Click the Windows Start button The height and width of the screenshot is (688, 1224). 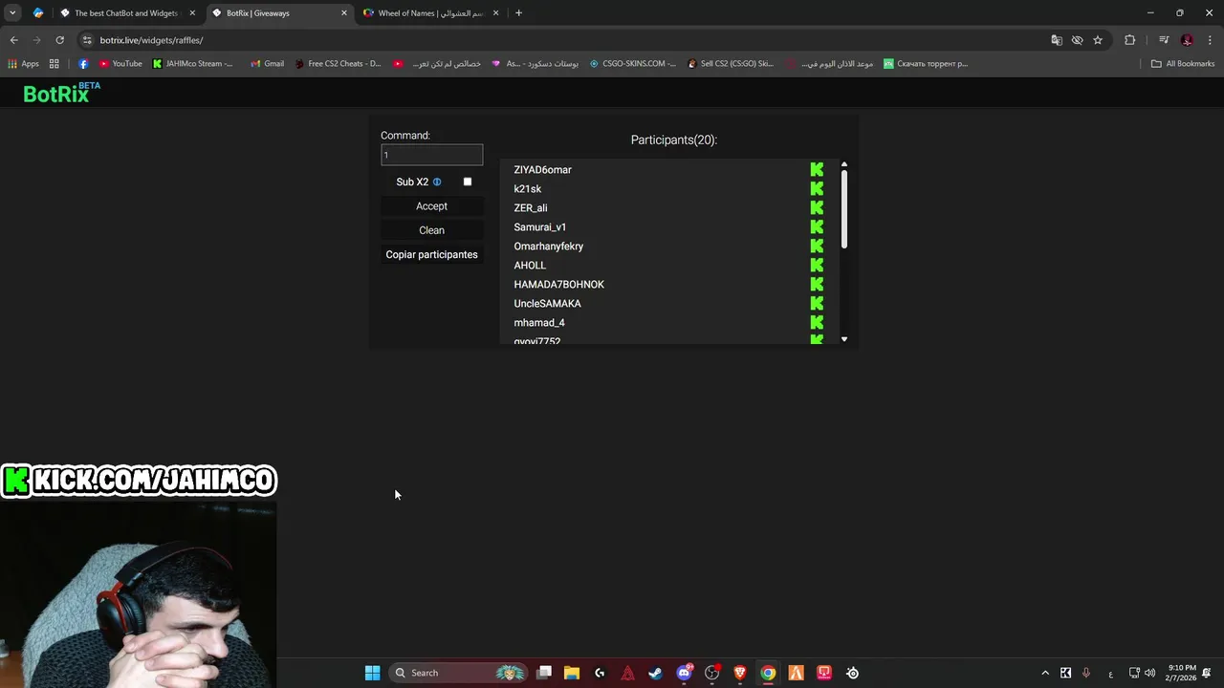[372, 673]
